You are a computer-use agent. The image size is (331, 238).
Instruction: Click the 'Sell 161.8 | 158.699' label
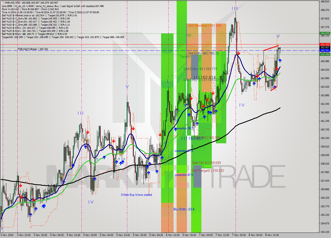click(x=206, y=163)
